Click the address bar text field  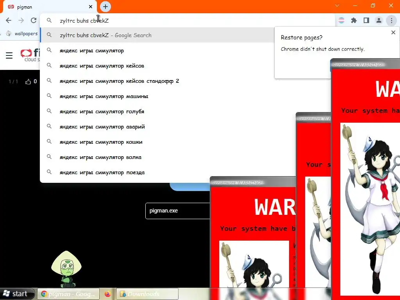click(x=187, y=21)
